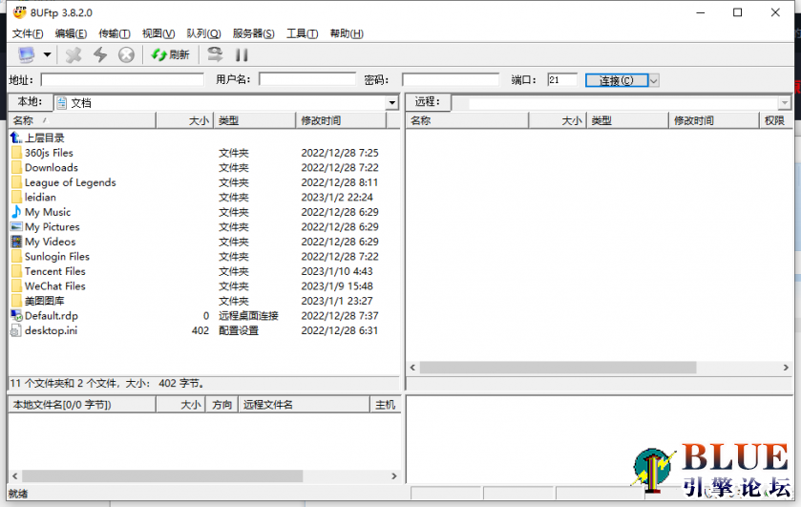The height and width of the screenshot is (507, 801).
Task: Select the Downloads folder icon
Action: point(16,167)
